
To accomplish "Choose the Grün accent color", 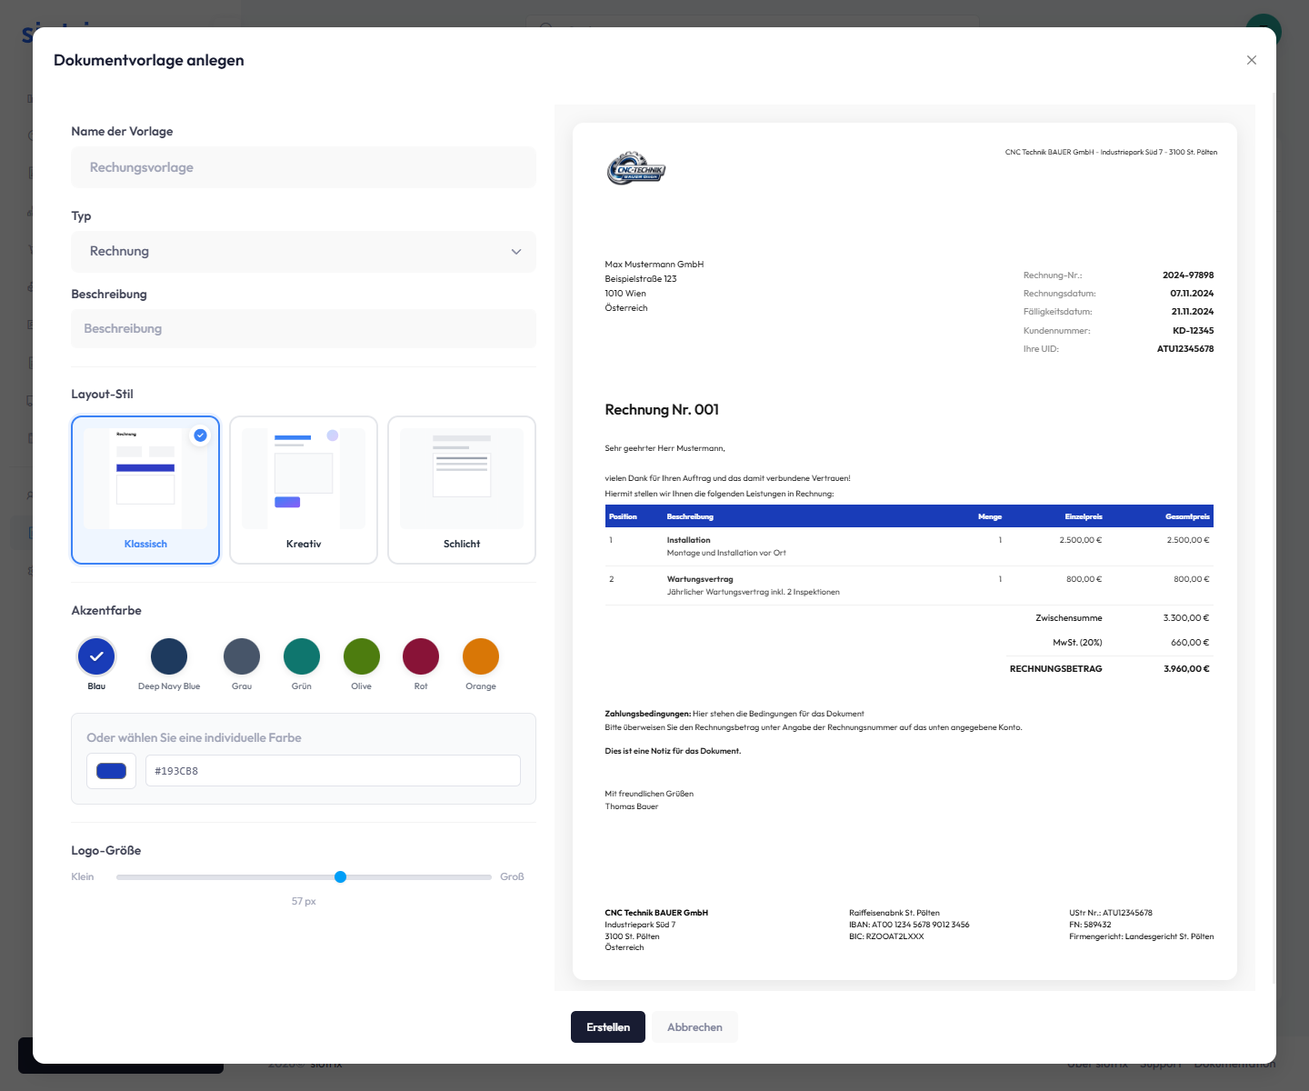I will pyautogui.click(x=302, y=656).
